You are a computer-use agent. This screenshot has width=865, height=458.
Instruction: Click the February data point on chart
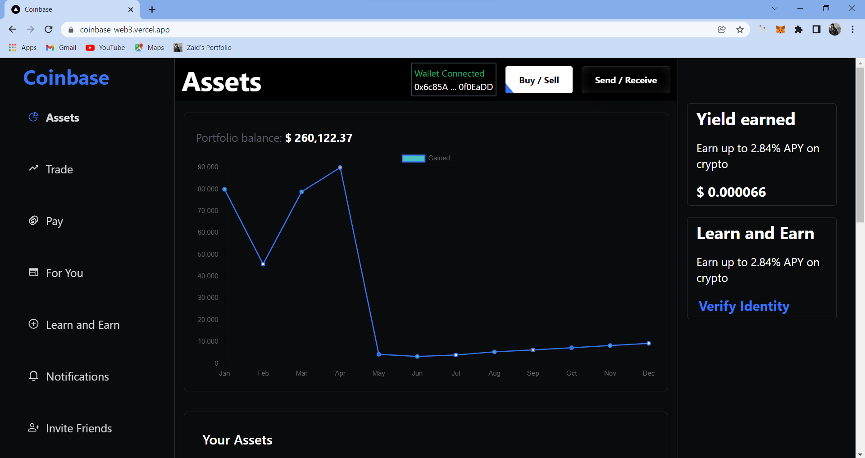click(263, 264)
